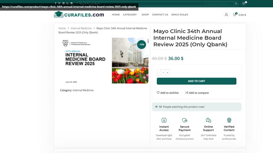Click 'Download right after purchase' text
273x153 pixels.
164,137
